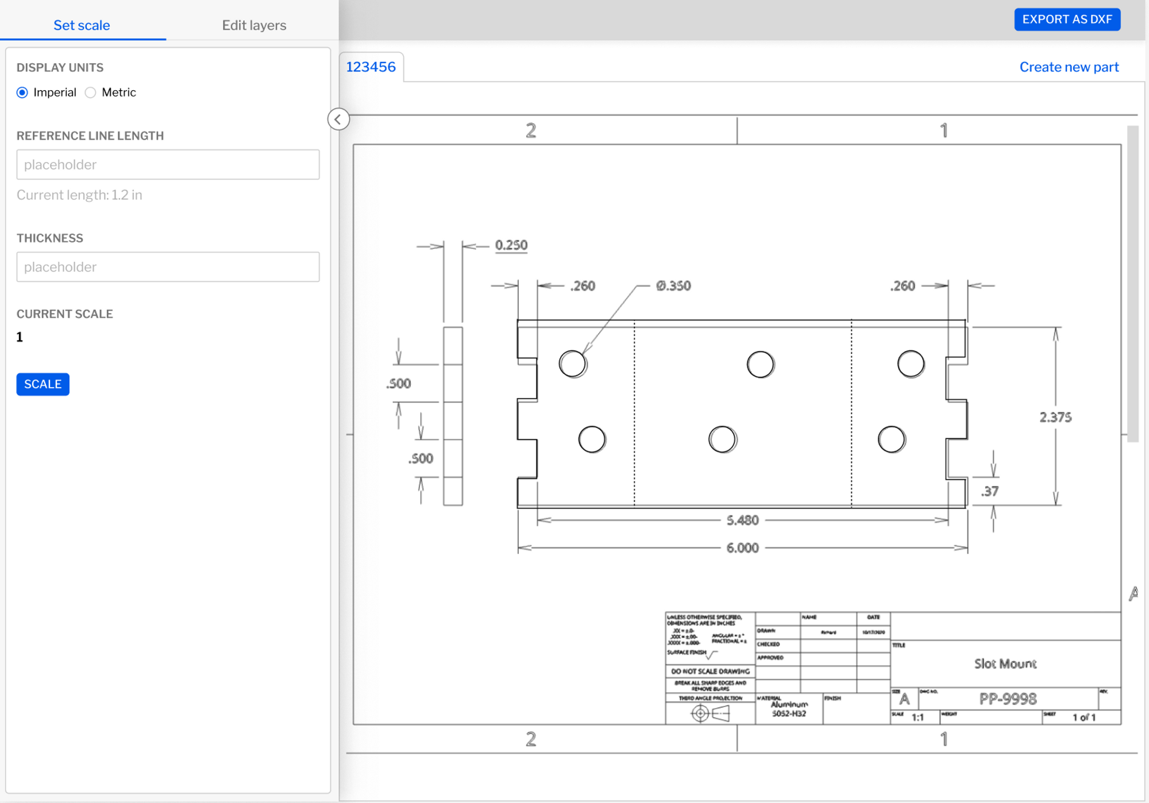Click the 0.250 thickness dimension label

(x=511, y=245)
